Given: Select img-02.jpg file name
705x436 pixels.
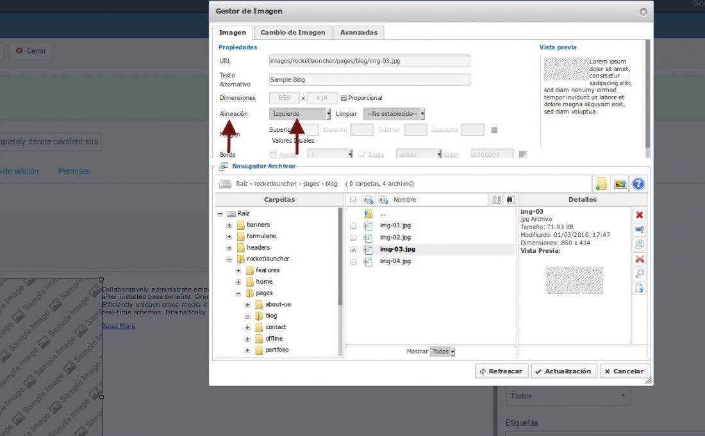Looking at the screenshot, I should click(x=395, y=238).
